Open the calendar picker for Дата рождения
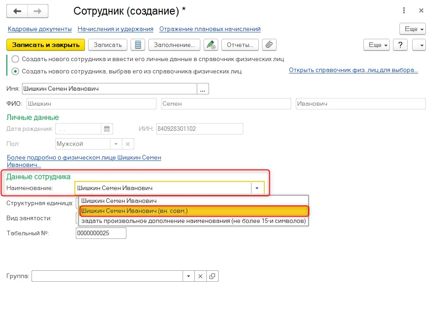This screenshot has width=435, height=310. 107,129
